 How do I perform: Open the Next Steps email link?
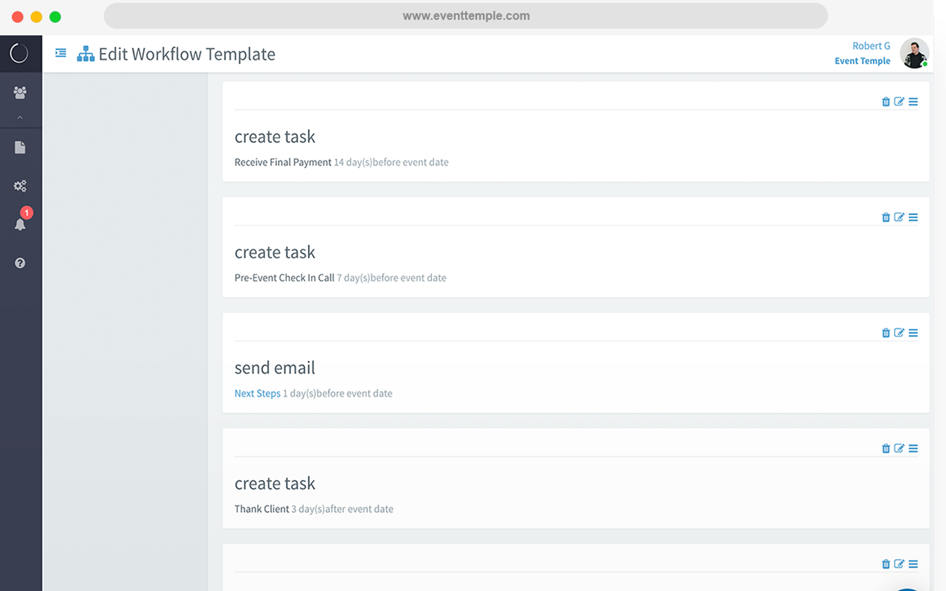tap(257, 393)
